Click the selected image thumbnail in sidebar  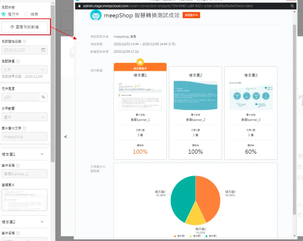coord(24,200)
